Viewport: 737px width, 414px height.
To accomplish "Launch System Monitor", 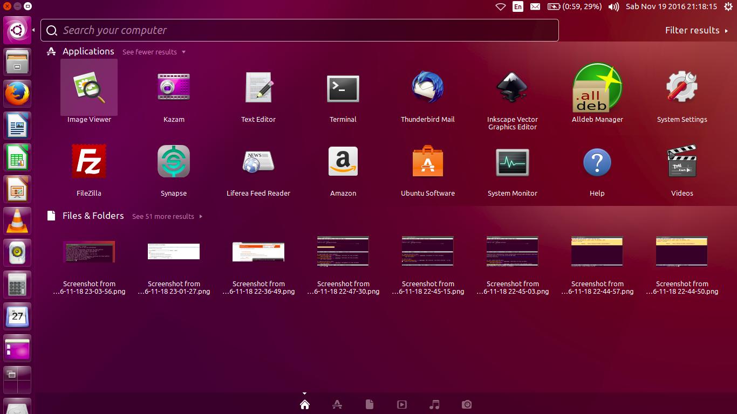I will pos(513,161).
